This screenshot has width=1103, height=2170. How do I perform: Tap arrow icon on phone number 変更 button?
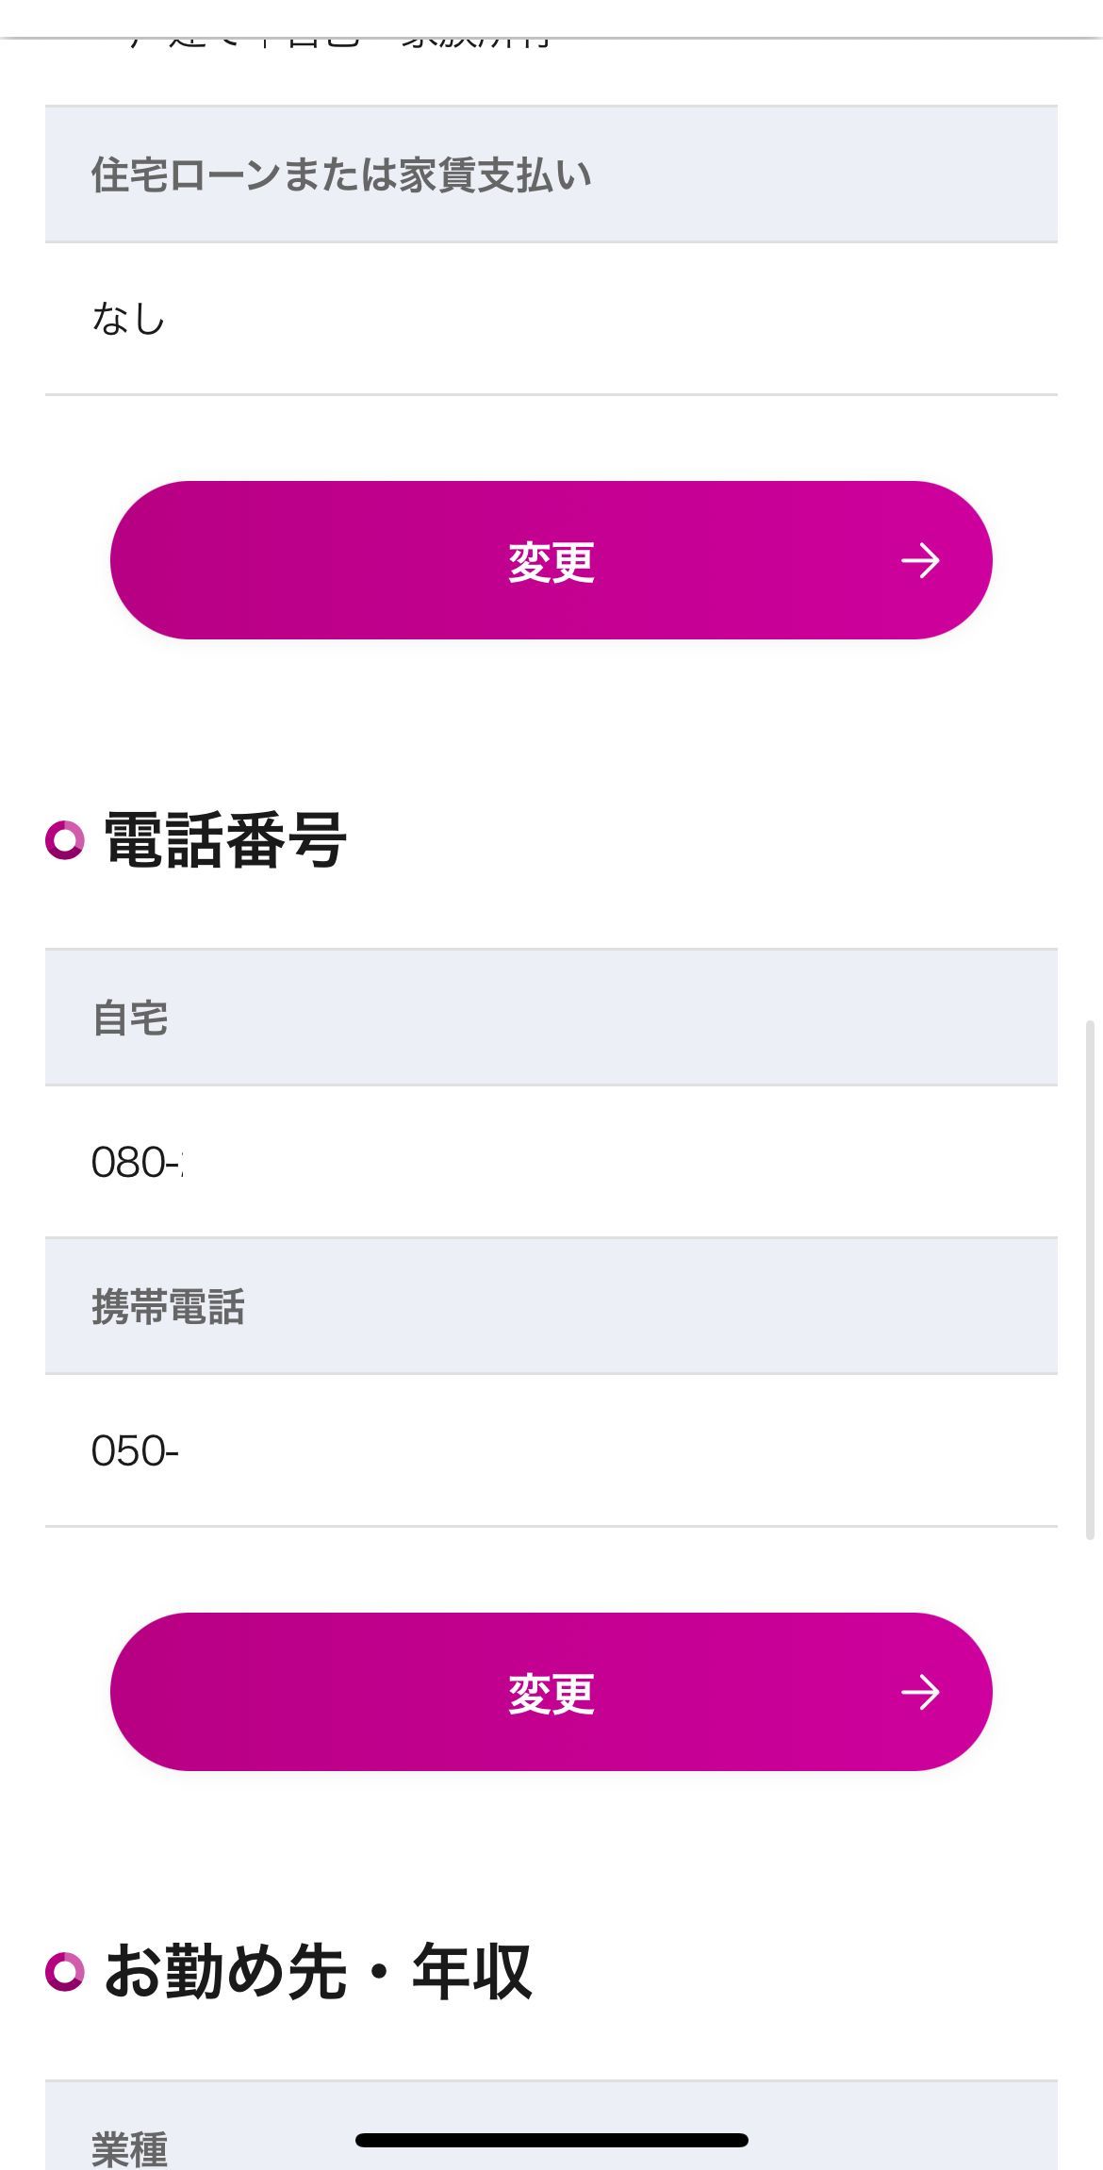point(919,1693)
